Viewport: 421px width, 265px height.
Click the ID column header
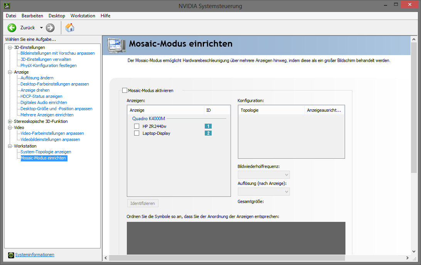pyautogui.click(x=217, y=110)
